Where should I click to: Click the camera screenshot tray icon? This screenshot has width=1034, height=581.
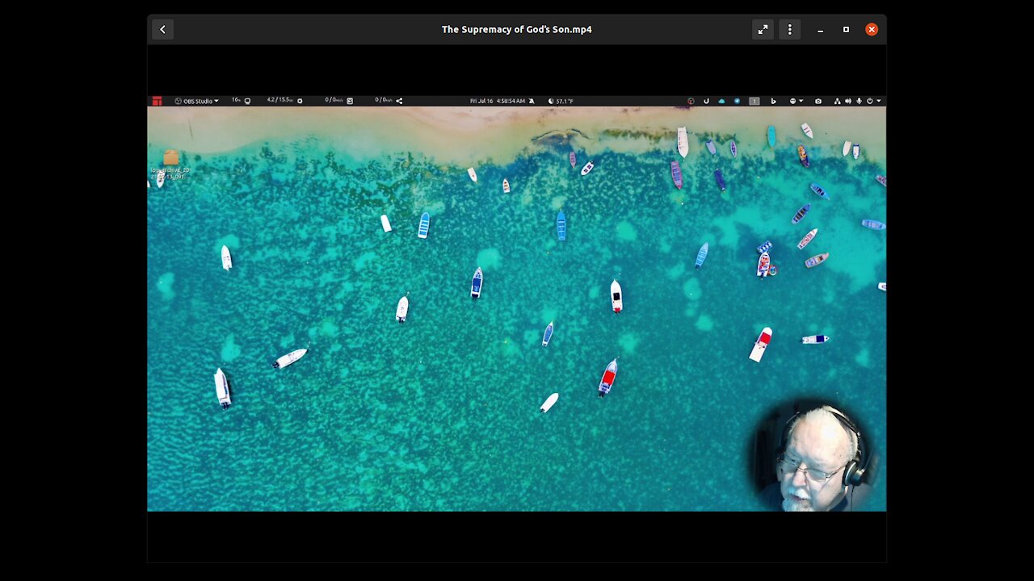tap(818, 101)
